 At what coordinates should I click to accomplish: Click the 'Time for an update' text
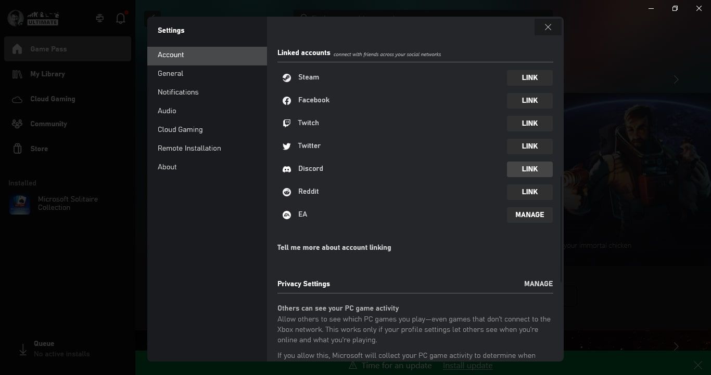[x=397, y=366]
